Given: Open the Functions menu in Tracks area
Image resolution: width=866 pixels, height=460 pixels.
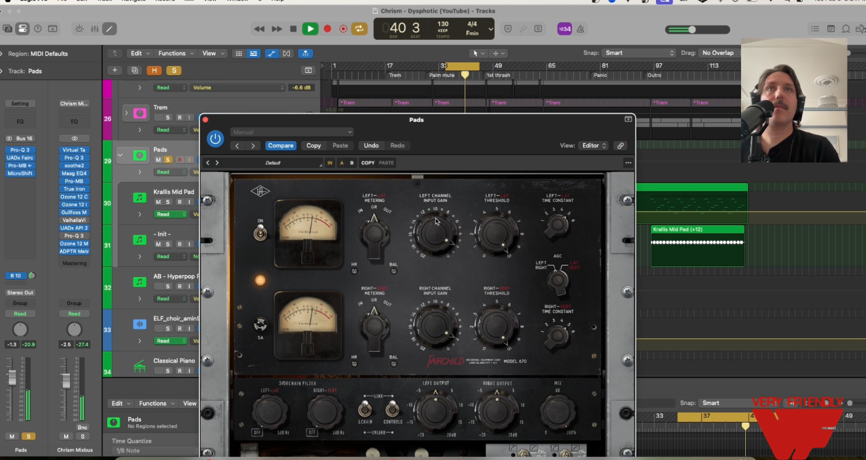Looking at the screenshot, I should point(175,53).
